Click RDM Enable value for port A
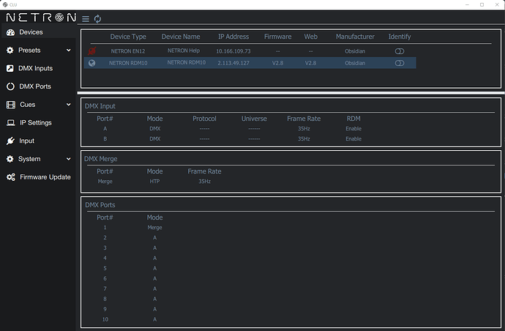Viewport: 505px width, 331px height. tap(353, 129)
